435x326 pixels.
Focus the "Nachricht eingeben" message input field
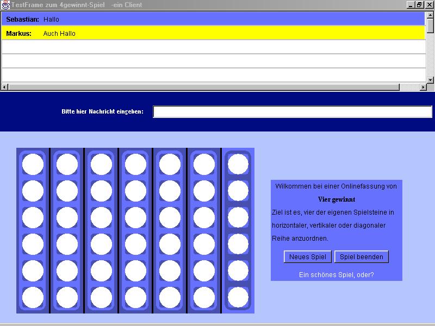pos(292,112)
